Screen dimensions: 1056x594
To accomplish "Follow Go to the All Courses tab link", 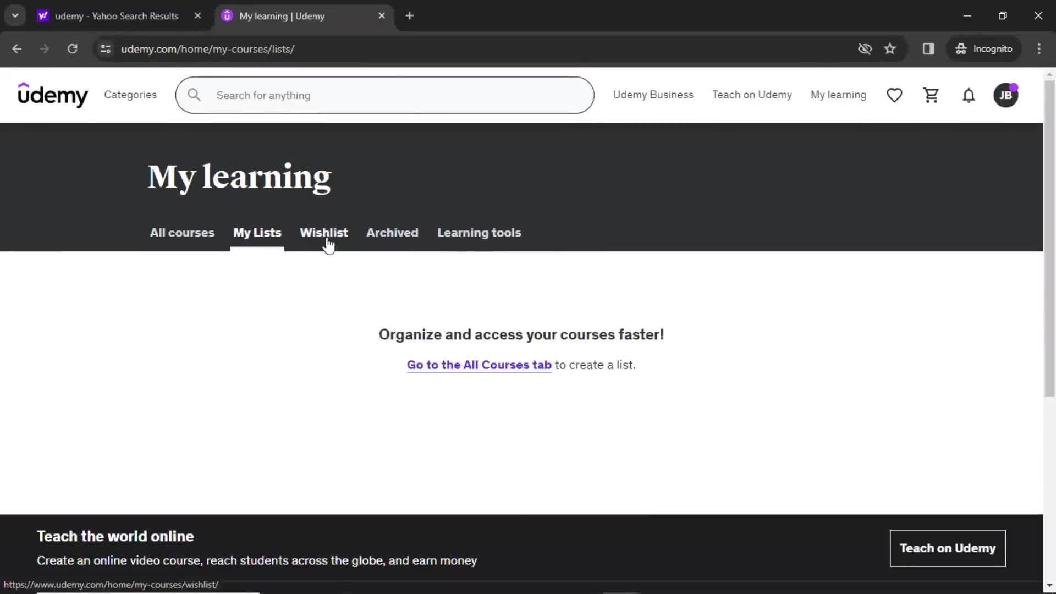I will (x=479, y=365).
